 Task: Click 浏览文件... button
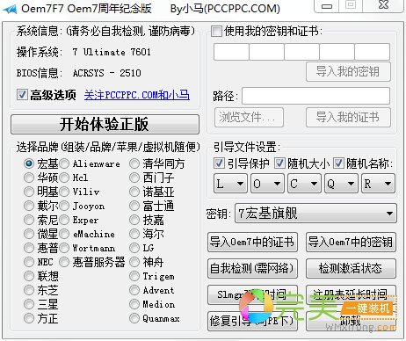point(249,117)
